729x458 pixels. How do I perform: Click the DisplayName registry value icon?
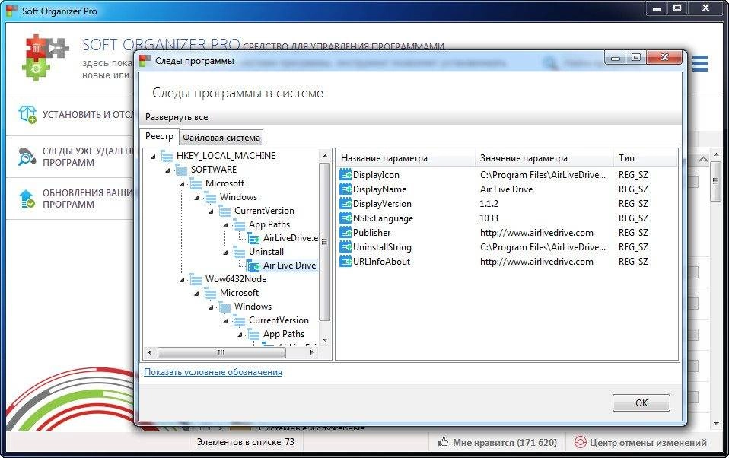[x=345, y=189]
